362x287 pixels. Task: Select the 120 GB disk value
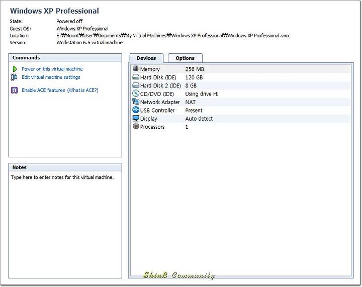pyautogui.click(x=194, y=77)
